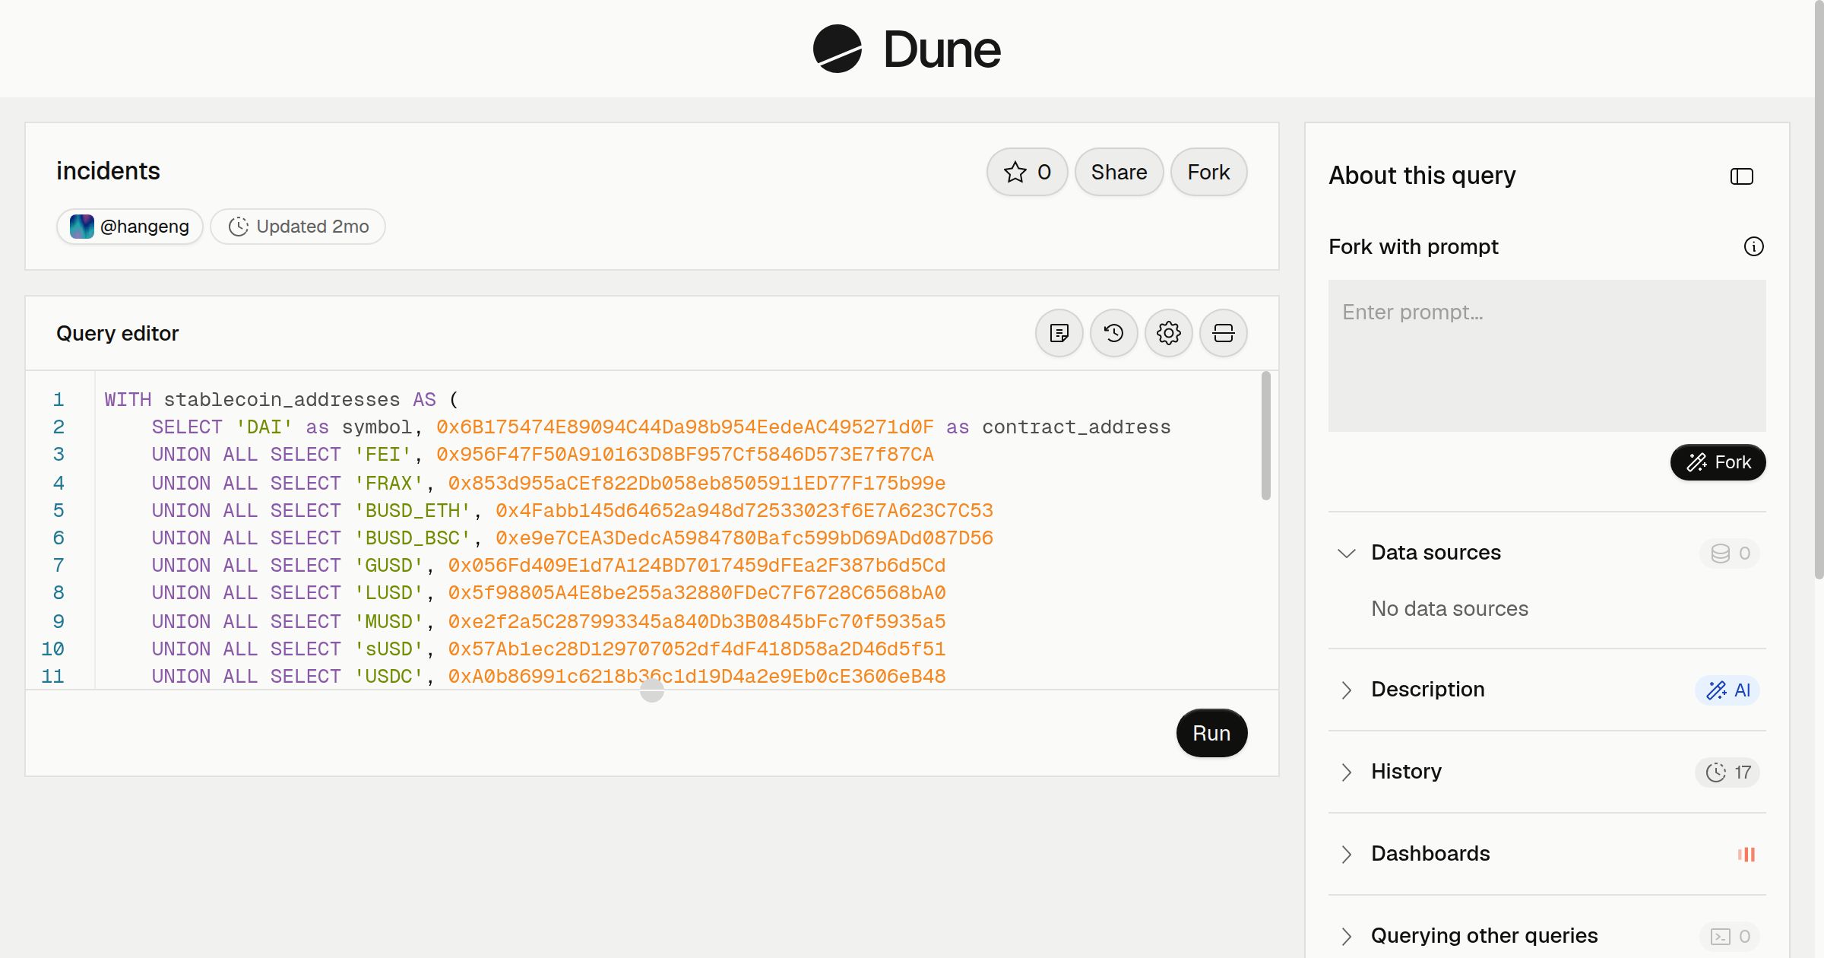Click the 'BUSD_ETH' string on line 5
Screen dimensions: 1824x958
[x=413, y=511]
